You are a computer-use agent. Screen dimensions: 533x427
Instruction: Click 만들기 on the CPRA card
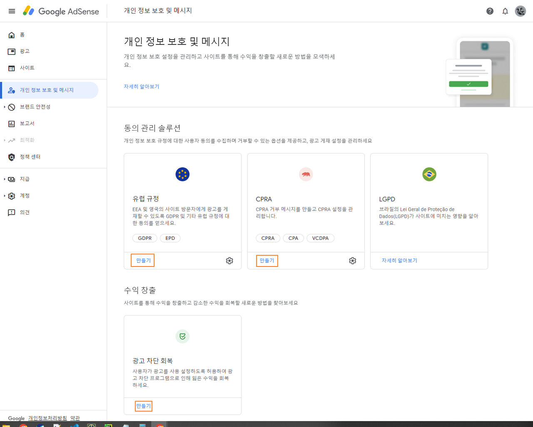pos(267,261)
